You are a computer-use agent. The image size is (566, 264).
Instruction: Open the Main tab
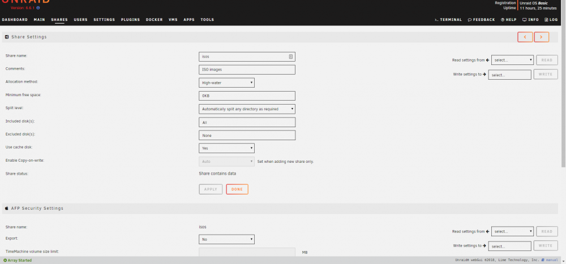[x=40, y=20]
